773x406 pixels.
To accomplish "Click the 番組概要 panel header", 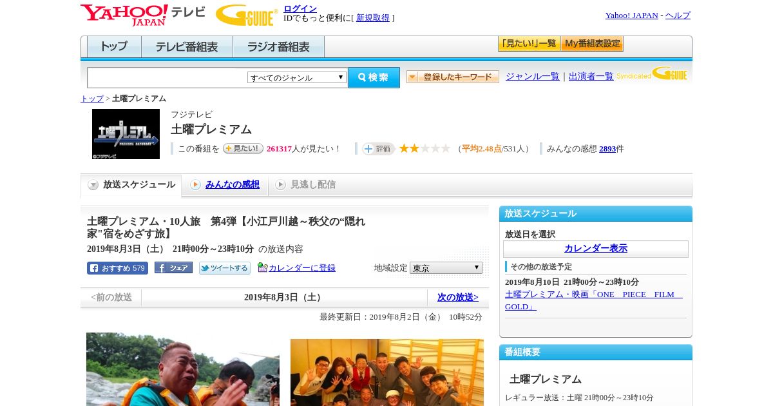I will tap(596, 352).
